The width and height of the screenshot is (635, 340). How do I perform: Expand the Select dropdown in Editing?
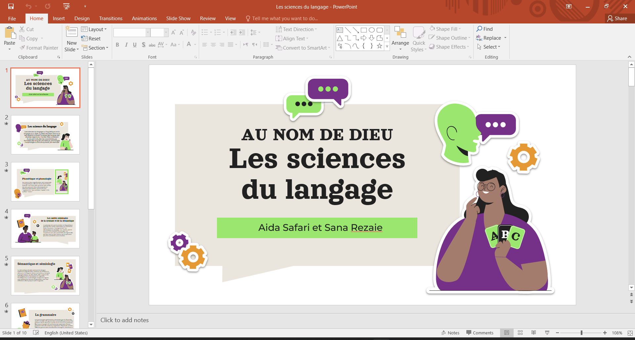coord(489,47)
